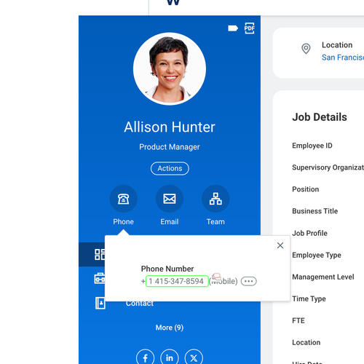
Task: Select the job briefcase icon in sidebar
Action: click(x=100, y=278)
